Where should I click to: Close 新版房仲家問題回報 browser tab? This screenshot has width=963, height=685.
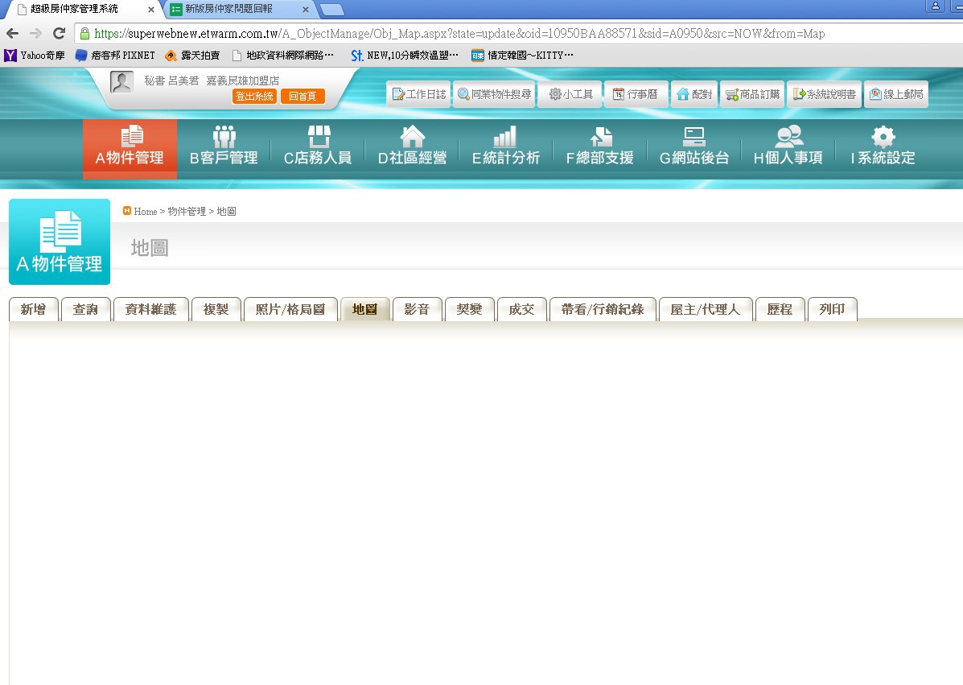point(305,10)
